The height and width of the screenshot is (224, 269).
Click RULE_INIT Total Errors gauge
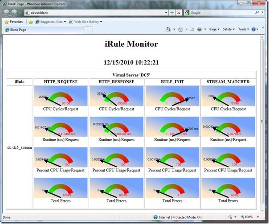(x=172, y=188)
